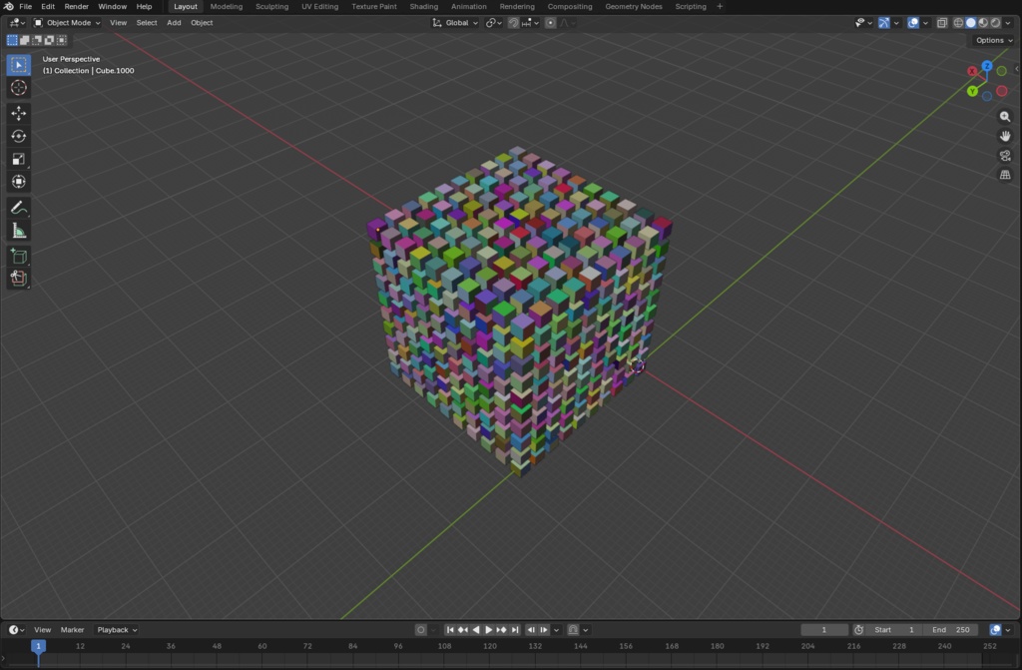Switch to the Shading workspace tab

click(423, 6)
